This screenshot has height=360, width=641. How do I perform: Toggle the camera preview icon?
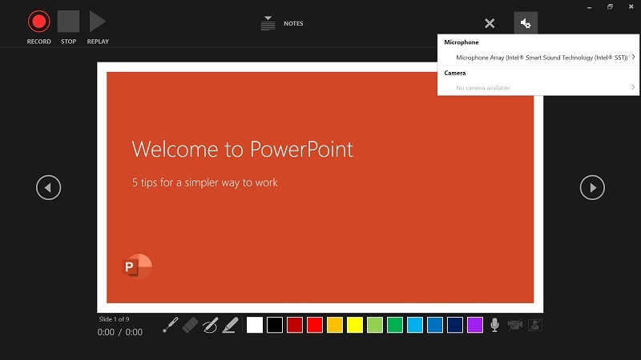(x=534, y=325)
